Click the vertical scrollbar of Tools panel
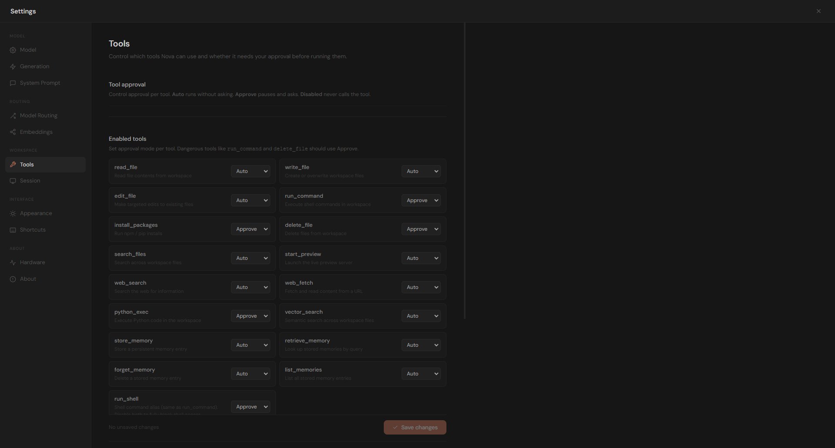835x448 pixels. click(x=465, y=171)
